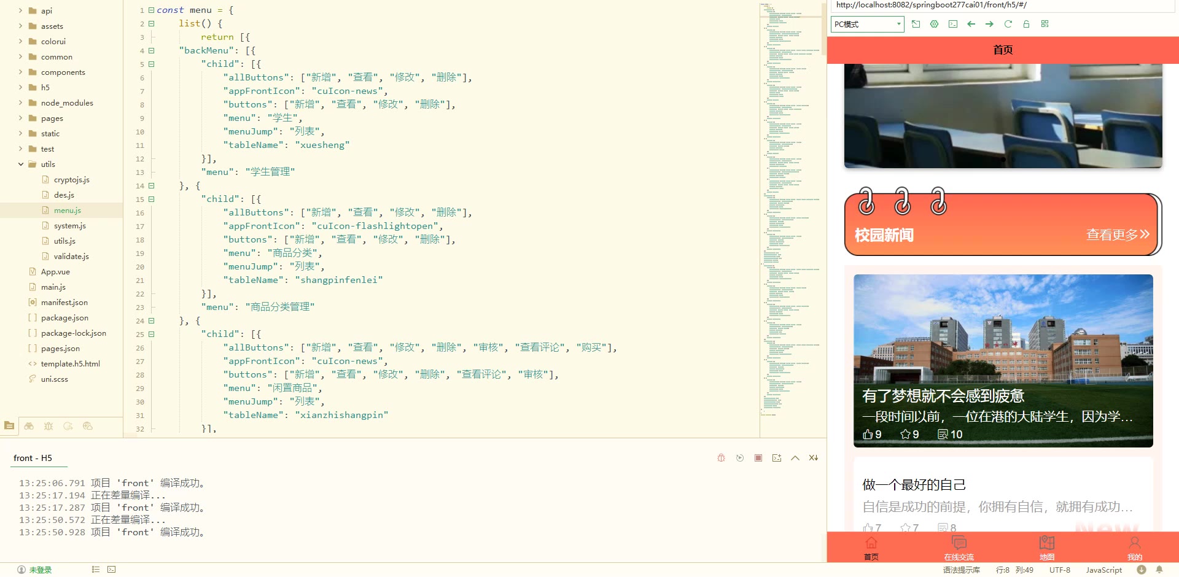Open the cloud sidebar icon
1179x577 pixels.
(88, 425)
